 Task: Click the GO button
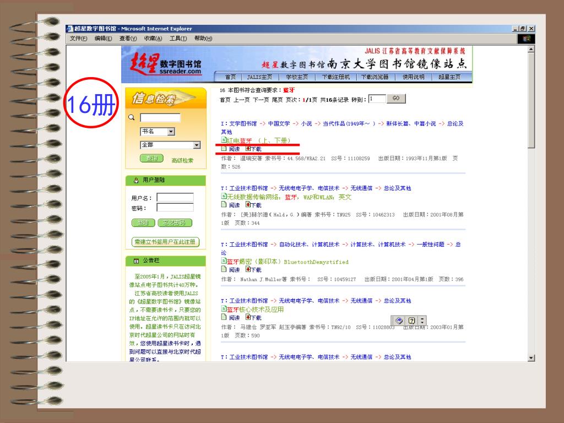tap(396, 98)
